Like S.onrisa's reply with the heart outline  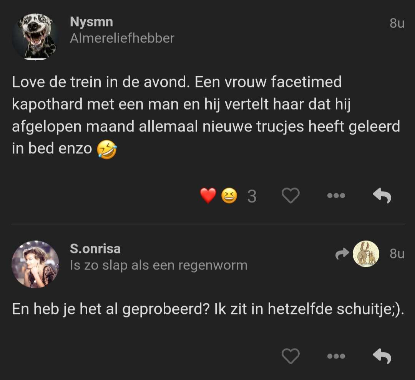[x=290, y=356]
